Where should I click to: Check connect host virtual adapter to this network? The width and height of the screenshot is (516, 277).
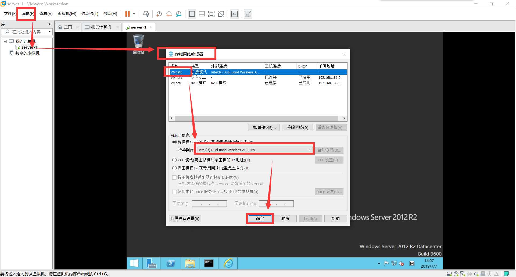[174, 177]
